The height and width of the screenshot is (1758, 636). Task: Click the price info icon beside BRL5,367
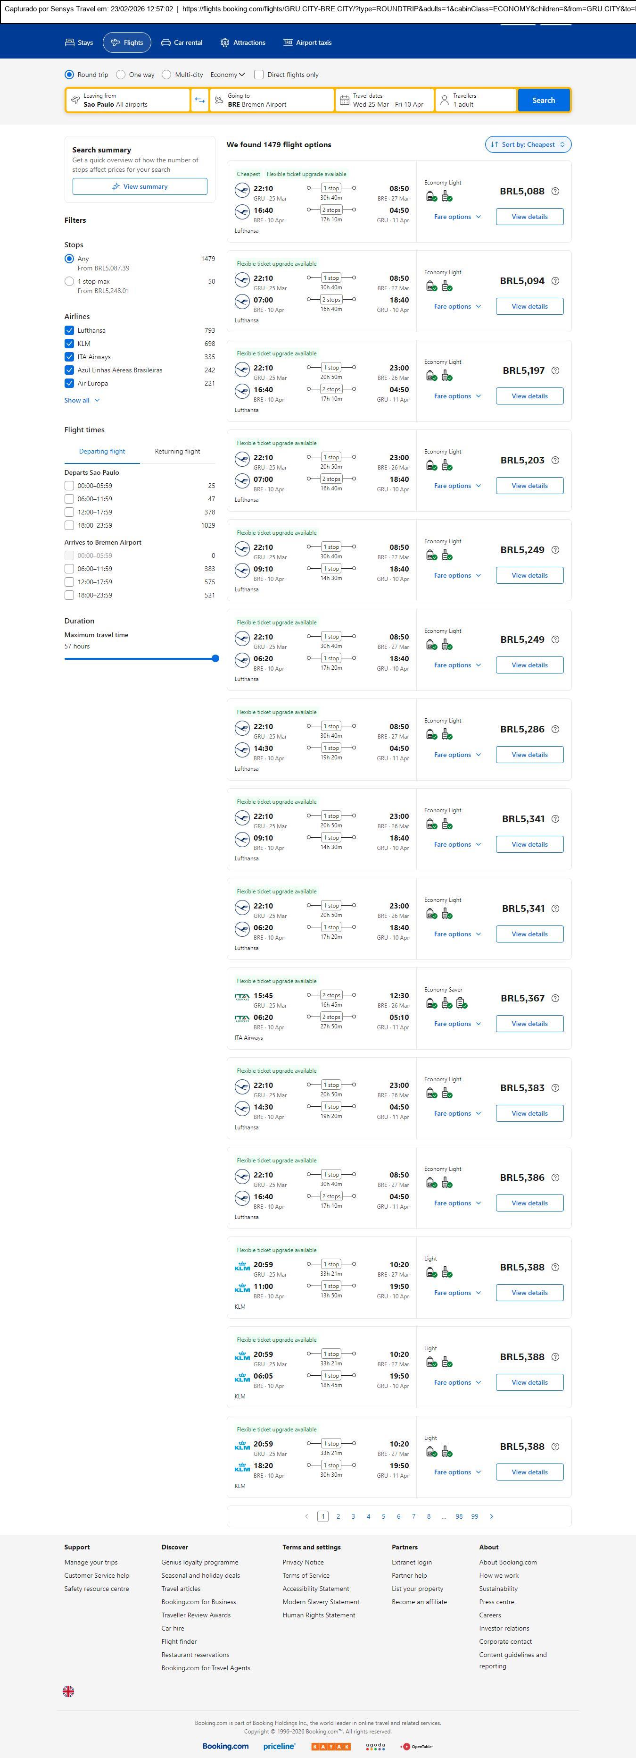(x=555, y=998)
